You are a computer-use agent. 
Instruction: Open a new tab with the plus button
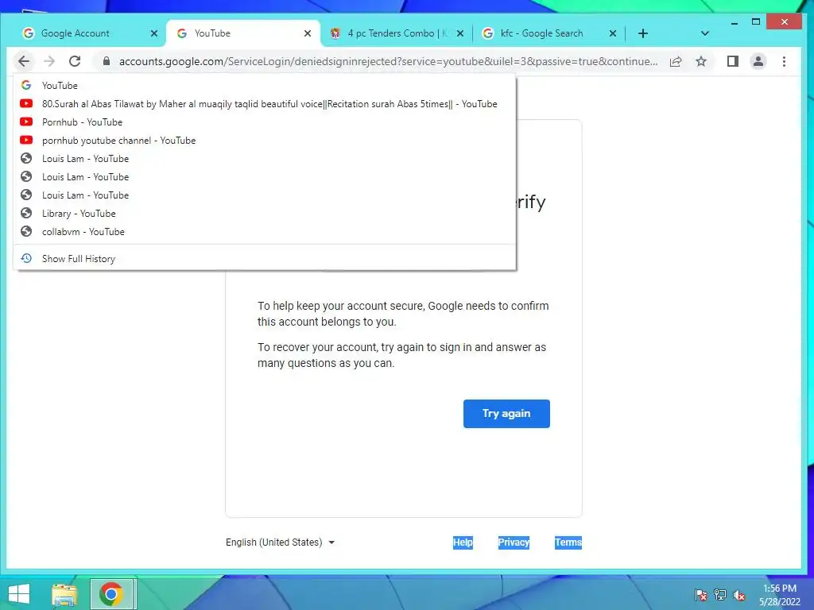[x=642, y=33]
